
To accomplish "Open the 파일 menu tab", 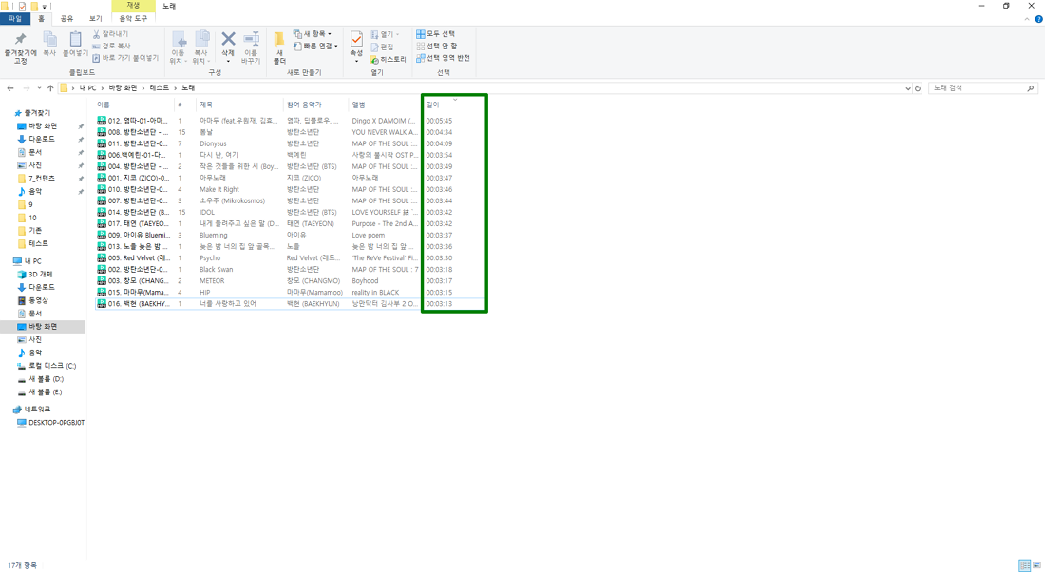I will tap(14, 19).
